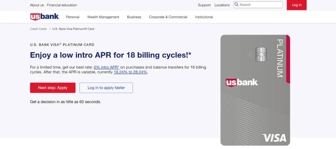336x149 pixels.
Task: Open the Business menu
Action: pyautogui.click(x=134, y=17)
